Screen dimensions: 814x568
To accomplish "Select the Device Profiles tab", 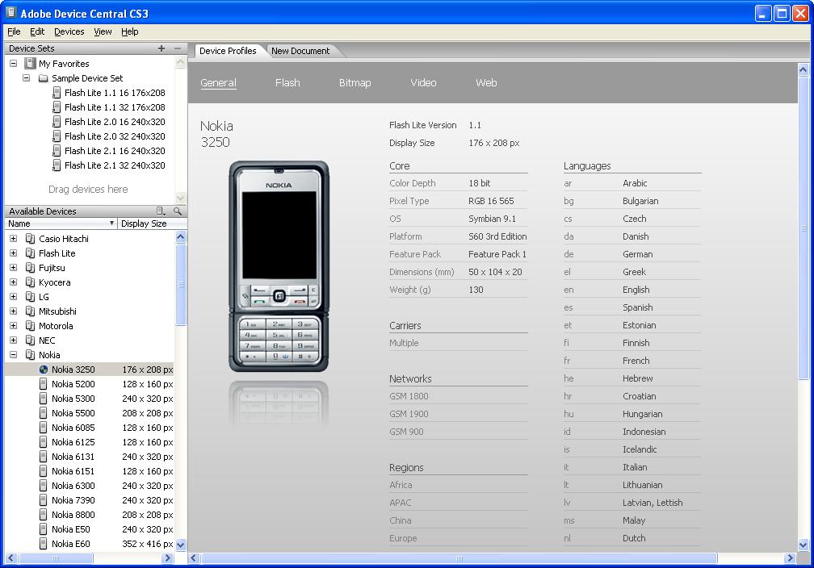I will click(x=228, y=51).
